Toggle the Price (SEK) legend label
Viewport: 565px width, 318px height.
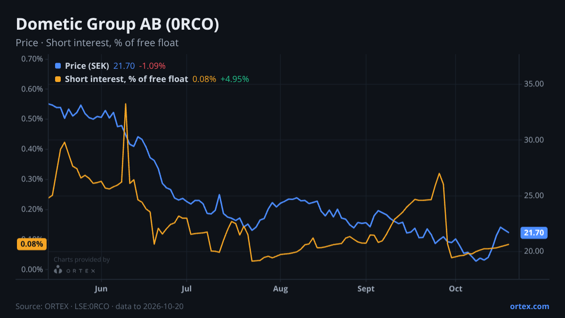(x=87, y=66)
